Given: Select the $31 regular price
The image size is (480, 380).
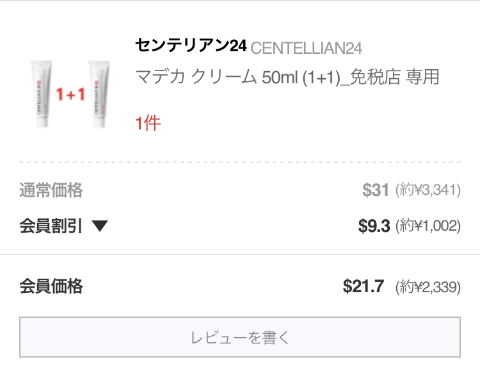Looking at the screenshot, I should [x=376, y=190].
